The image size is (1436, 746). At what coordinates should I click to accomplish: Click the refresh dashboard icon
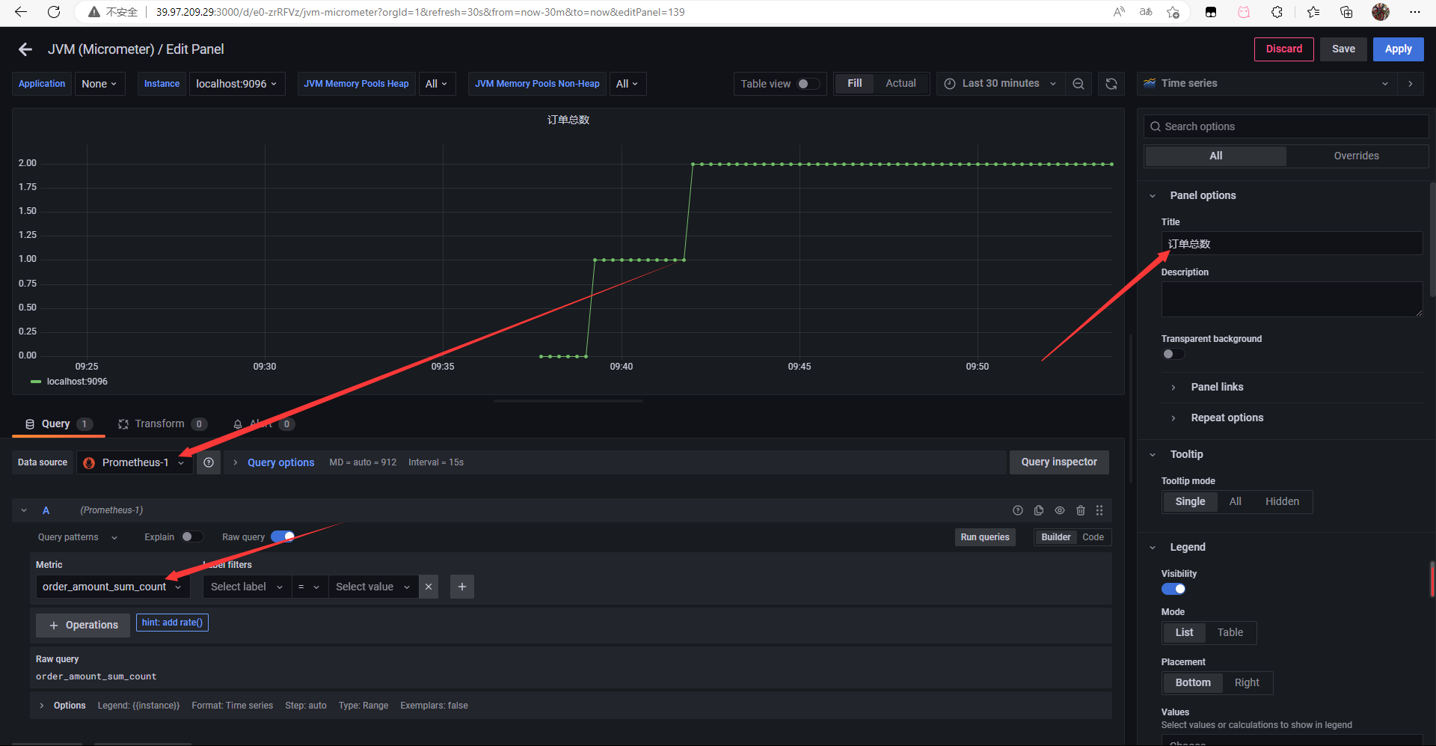pos(1111,84)
